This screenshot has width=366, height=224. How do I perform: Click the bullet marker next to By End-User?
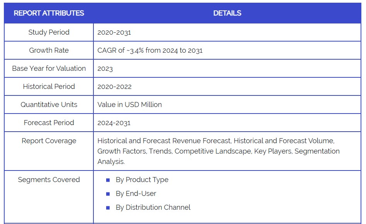(x=108, y=194)
